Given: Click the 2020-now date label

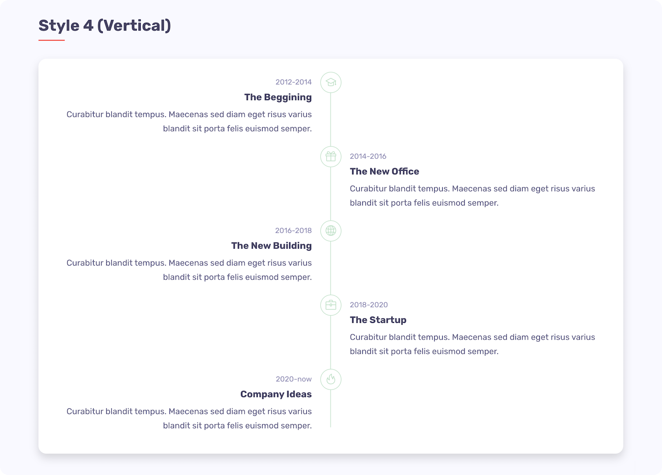Looking at the screenshot, I should [293, 379].
